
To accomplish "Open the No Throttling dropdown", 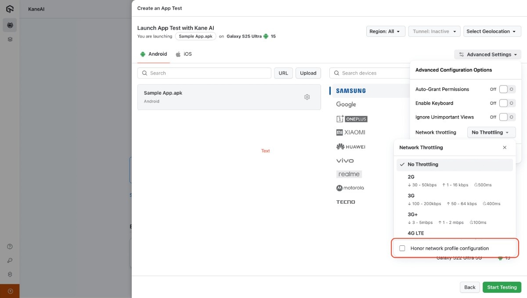I will tap(490, 132).
